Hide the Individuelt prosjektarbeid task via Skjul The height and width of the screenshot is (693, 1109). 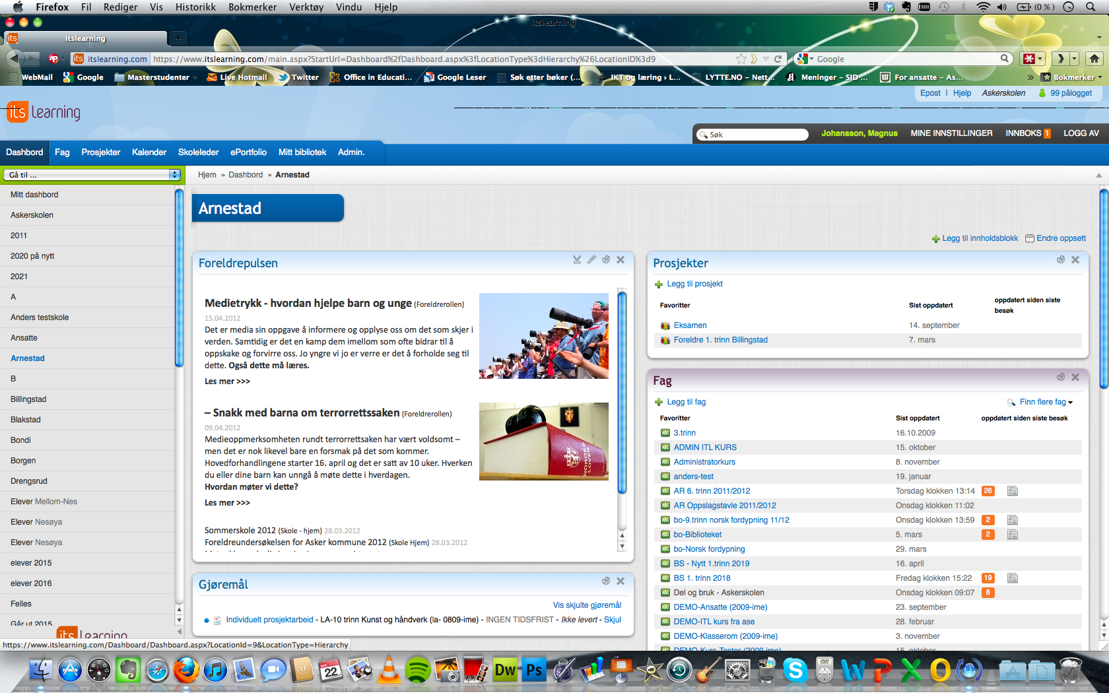(612, 620)
